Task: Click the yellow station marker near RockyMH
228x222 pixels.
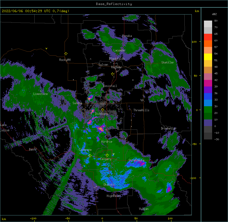Action: click(x=66, y=54)
